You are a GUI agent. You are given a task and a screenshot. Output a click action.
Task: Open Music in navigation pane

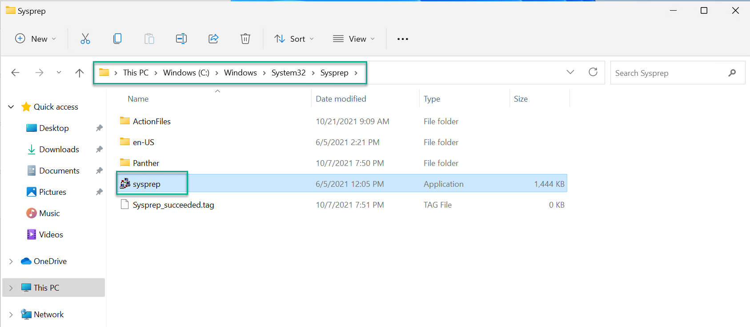(49, 213)
